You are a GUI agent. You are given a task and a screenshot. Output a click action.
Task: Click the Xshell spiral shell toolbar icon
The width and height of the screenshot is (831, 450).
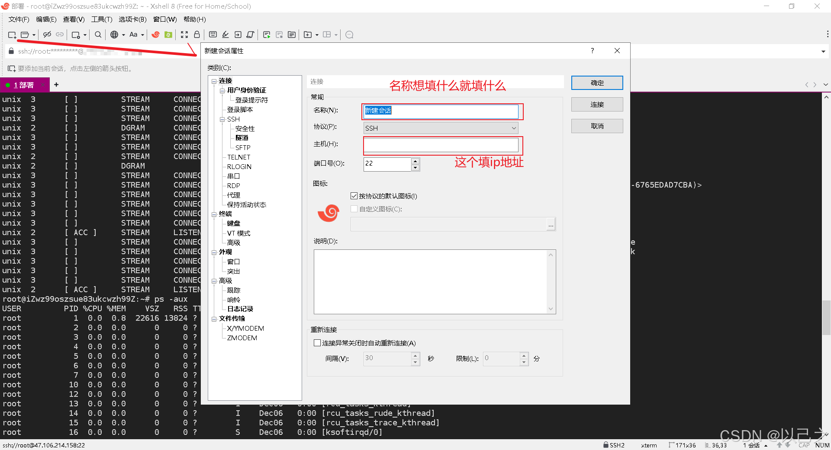coord(156,35)
